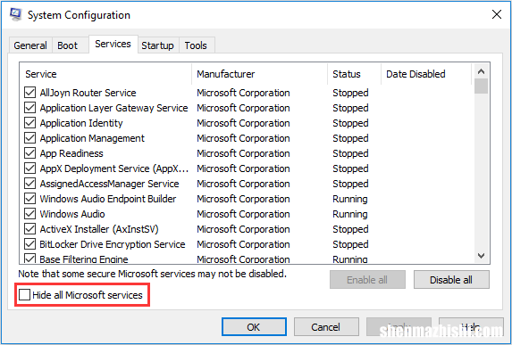This screenshot has height=345, width=512.
Task: Select the Windows Audio service name
Action: pos(72,214)
